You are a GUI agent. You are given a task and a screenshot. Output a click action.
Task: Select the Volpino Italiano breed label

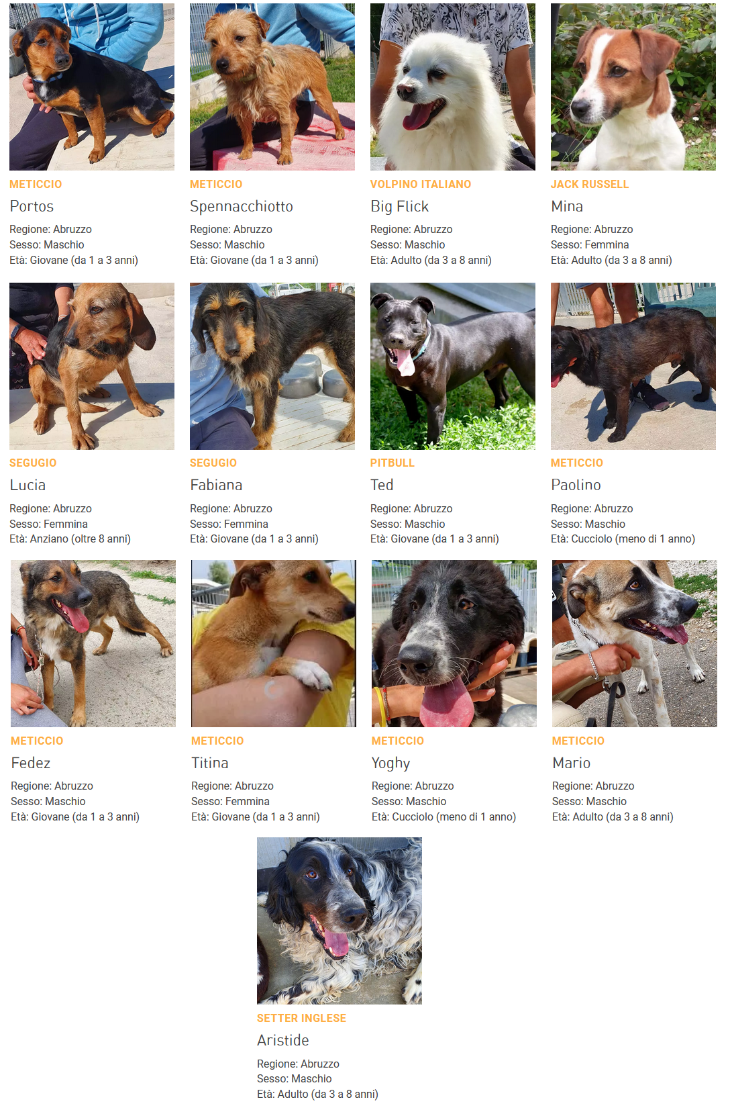click(x=421, y=184)
